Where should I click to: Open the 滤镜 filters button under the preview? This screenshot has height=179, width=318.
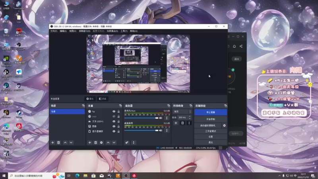pyautogui.click(x=103, y=99)
